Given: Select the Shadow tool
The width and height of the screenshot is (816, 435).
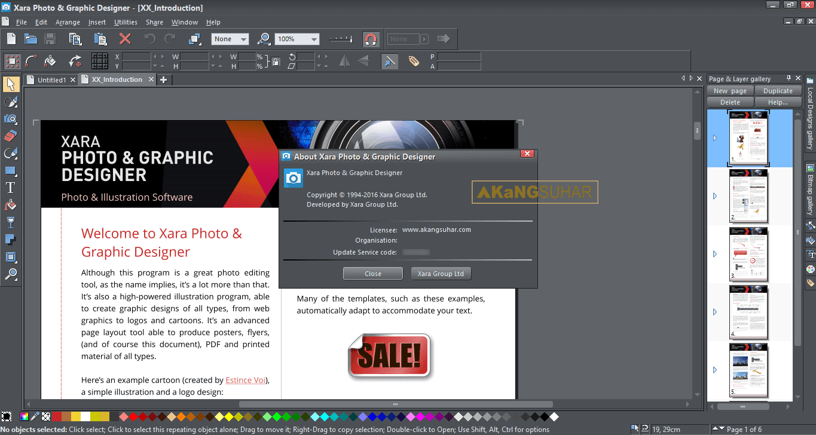Looking at the screenshot, I should [x=11, y=240].
